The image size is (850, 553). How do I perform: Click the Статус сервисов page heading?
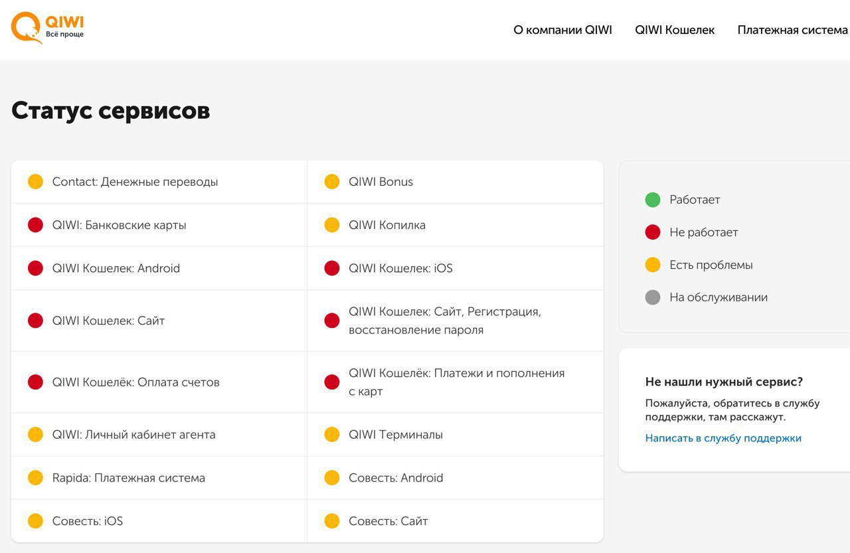coord(111,110)
